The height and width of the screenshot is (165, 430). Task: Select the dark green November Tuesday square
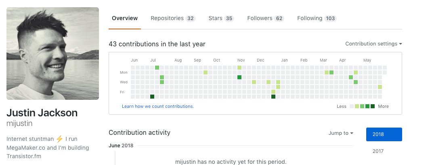[239, 77]
